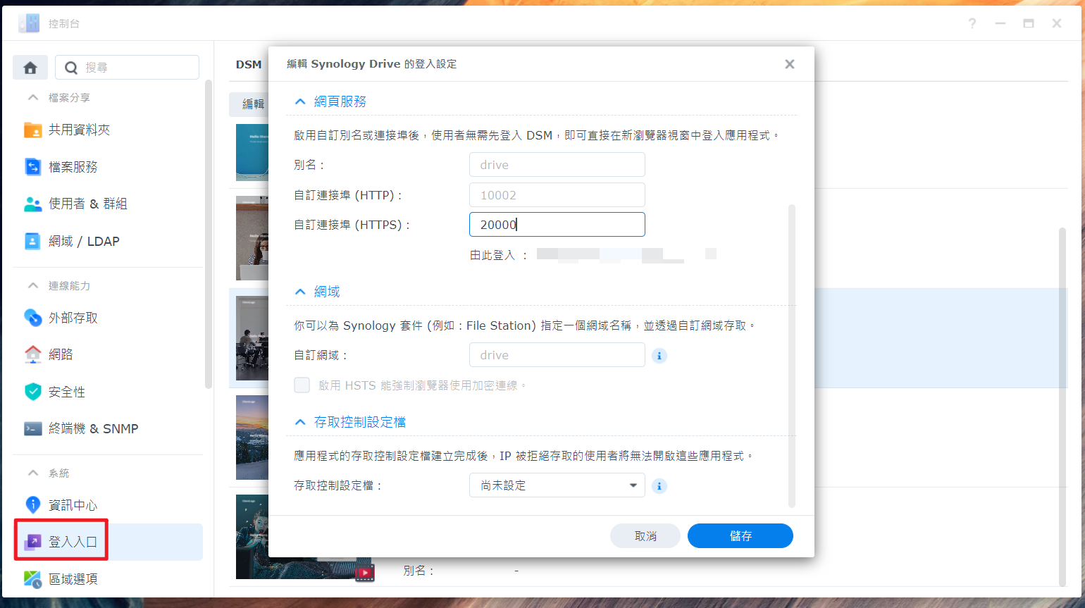Open the 存取控制設定檔 dropdown showing 尚未設定
This screenshot has height=608, width=1085.
click(x=557, y=485)
